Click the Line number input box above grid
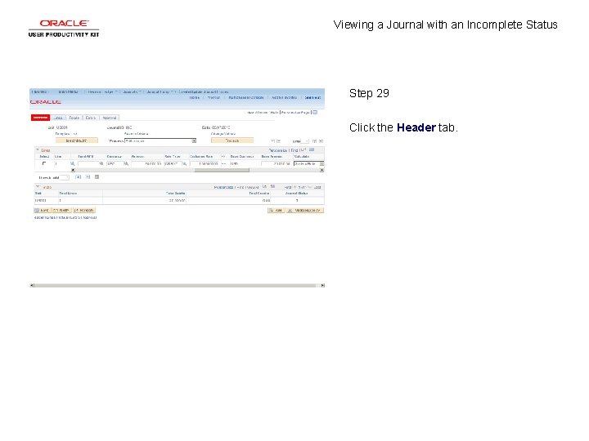 pyautogui.click(x=304, y=141)
